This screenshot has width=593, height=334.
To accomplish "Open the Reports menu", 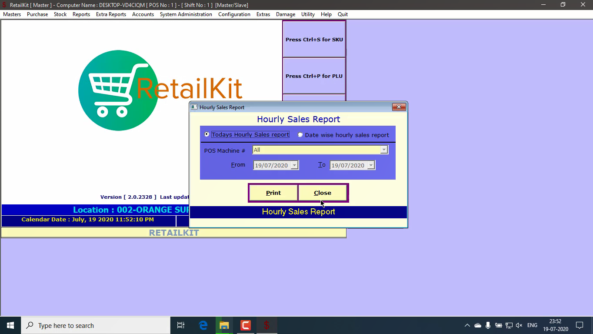I will tap(81, 14).
